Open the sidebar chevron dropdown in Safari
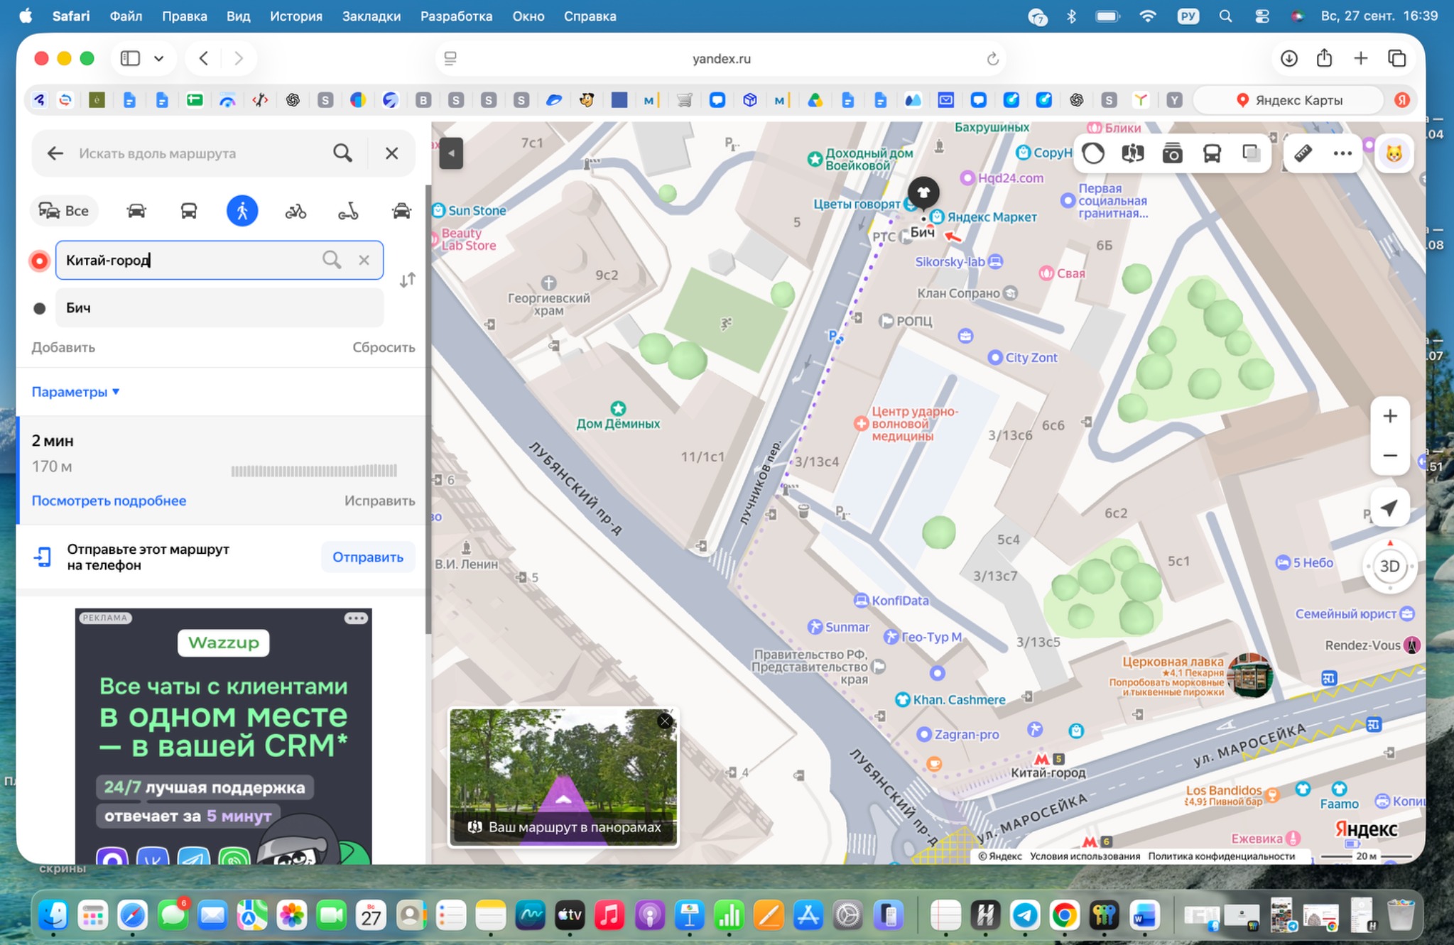This screenshot has width=1454, height=945. (x=159, y=58)
